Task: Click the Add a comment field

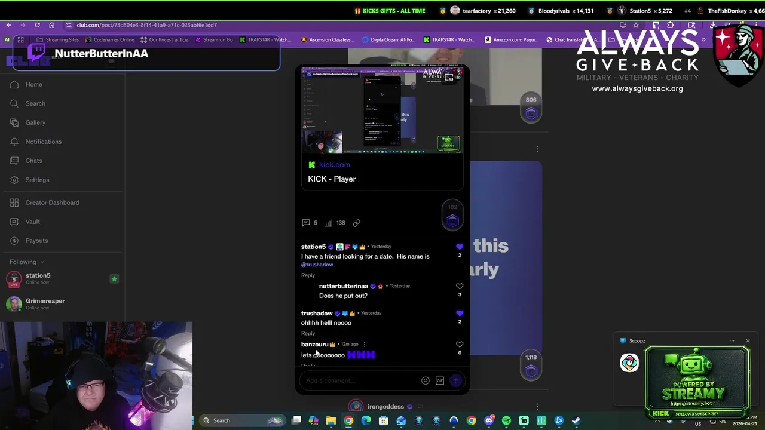Action: coord(360,380)
